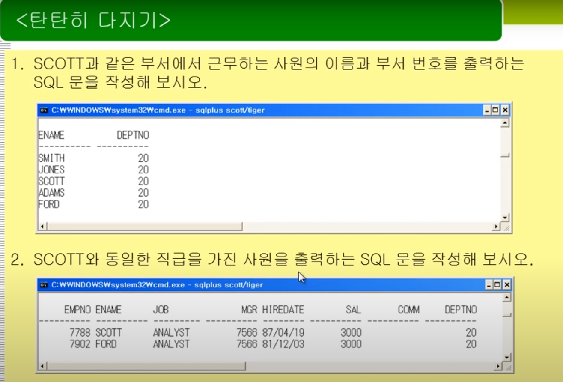Click the MGR column header
The width and height of the screenshot is (563, 382).
click(x=249, y=310)
